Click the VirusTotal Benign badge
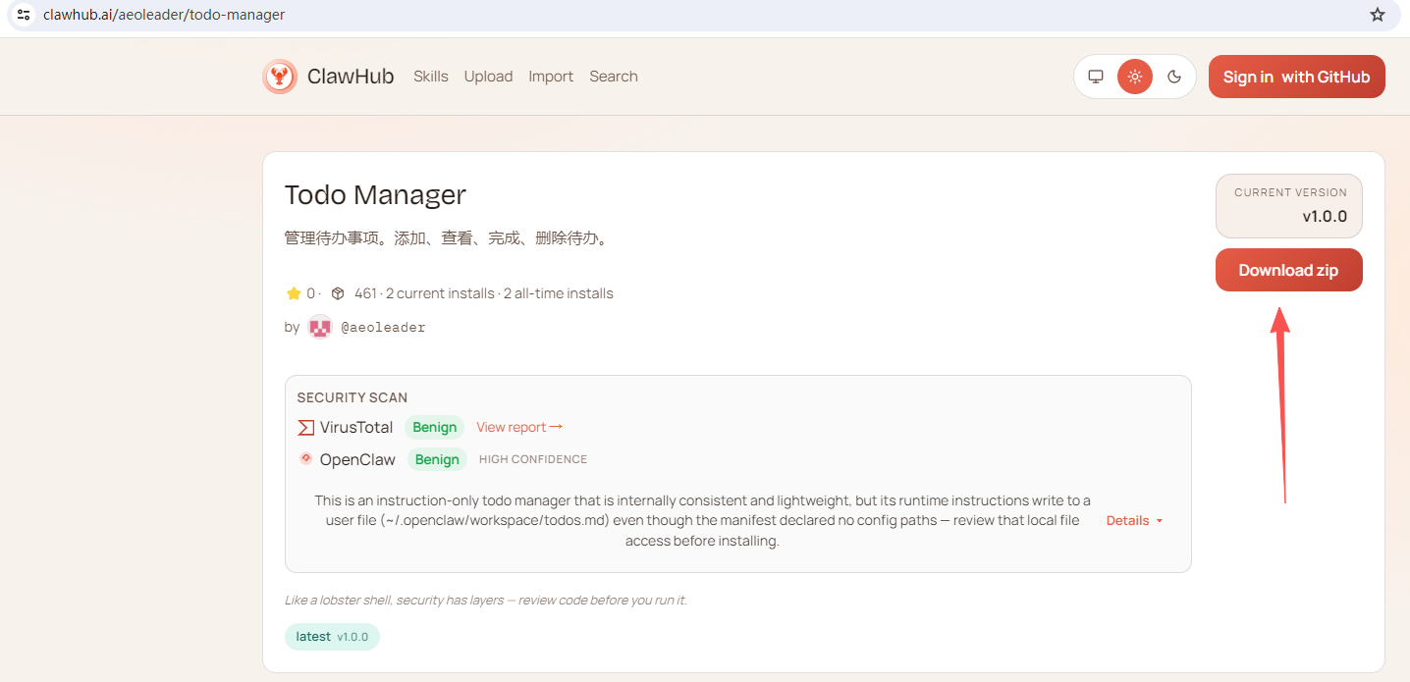This screenshot has width=1410, height=682. pyautogui.click(x=435, y=427)
